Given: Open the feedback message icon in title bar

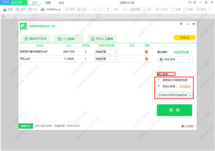Looking at the screenshot, I should [190, 3].
